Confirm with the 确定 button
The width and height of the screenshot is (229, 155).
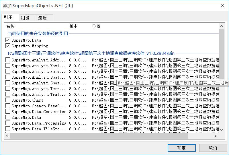pos(181,148)
